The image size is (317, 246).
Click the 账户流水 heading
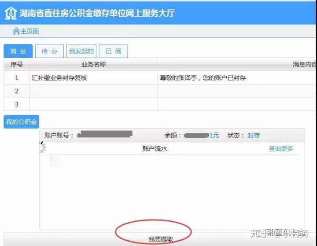point(155,149)
